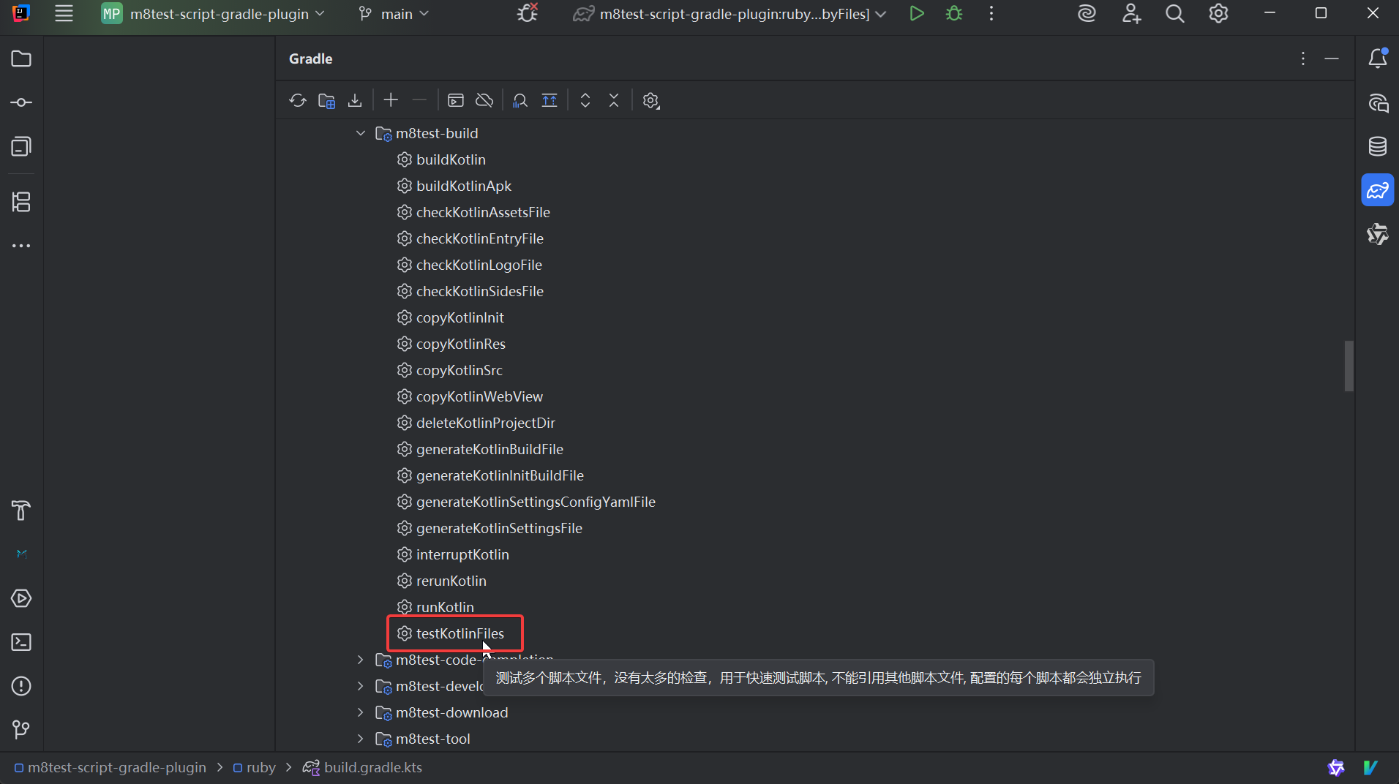
Task: Open the Terminal tool window
Action: coord(21,642)
